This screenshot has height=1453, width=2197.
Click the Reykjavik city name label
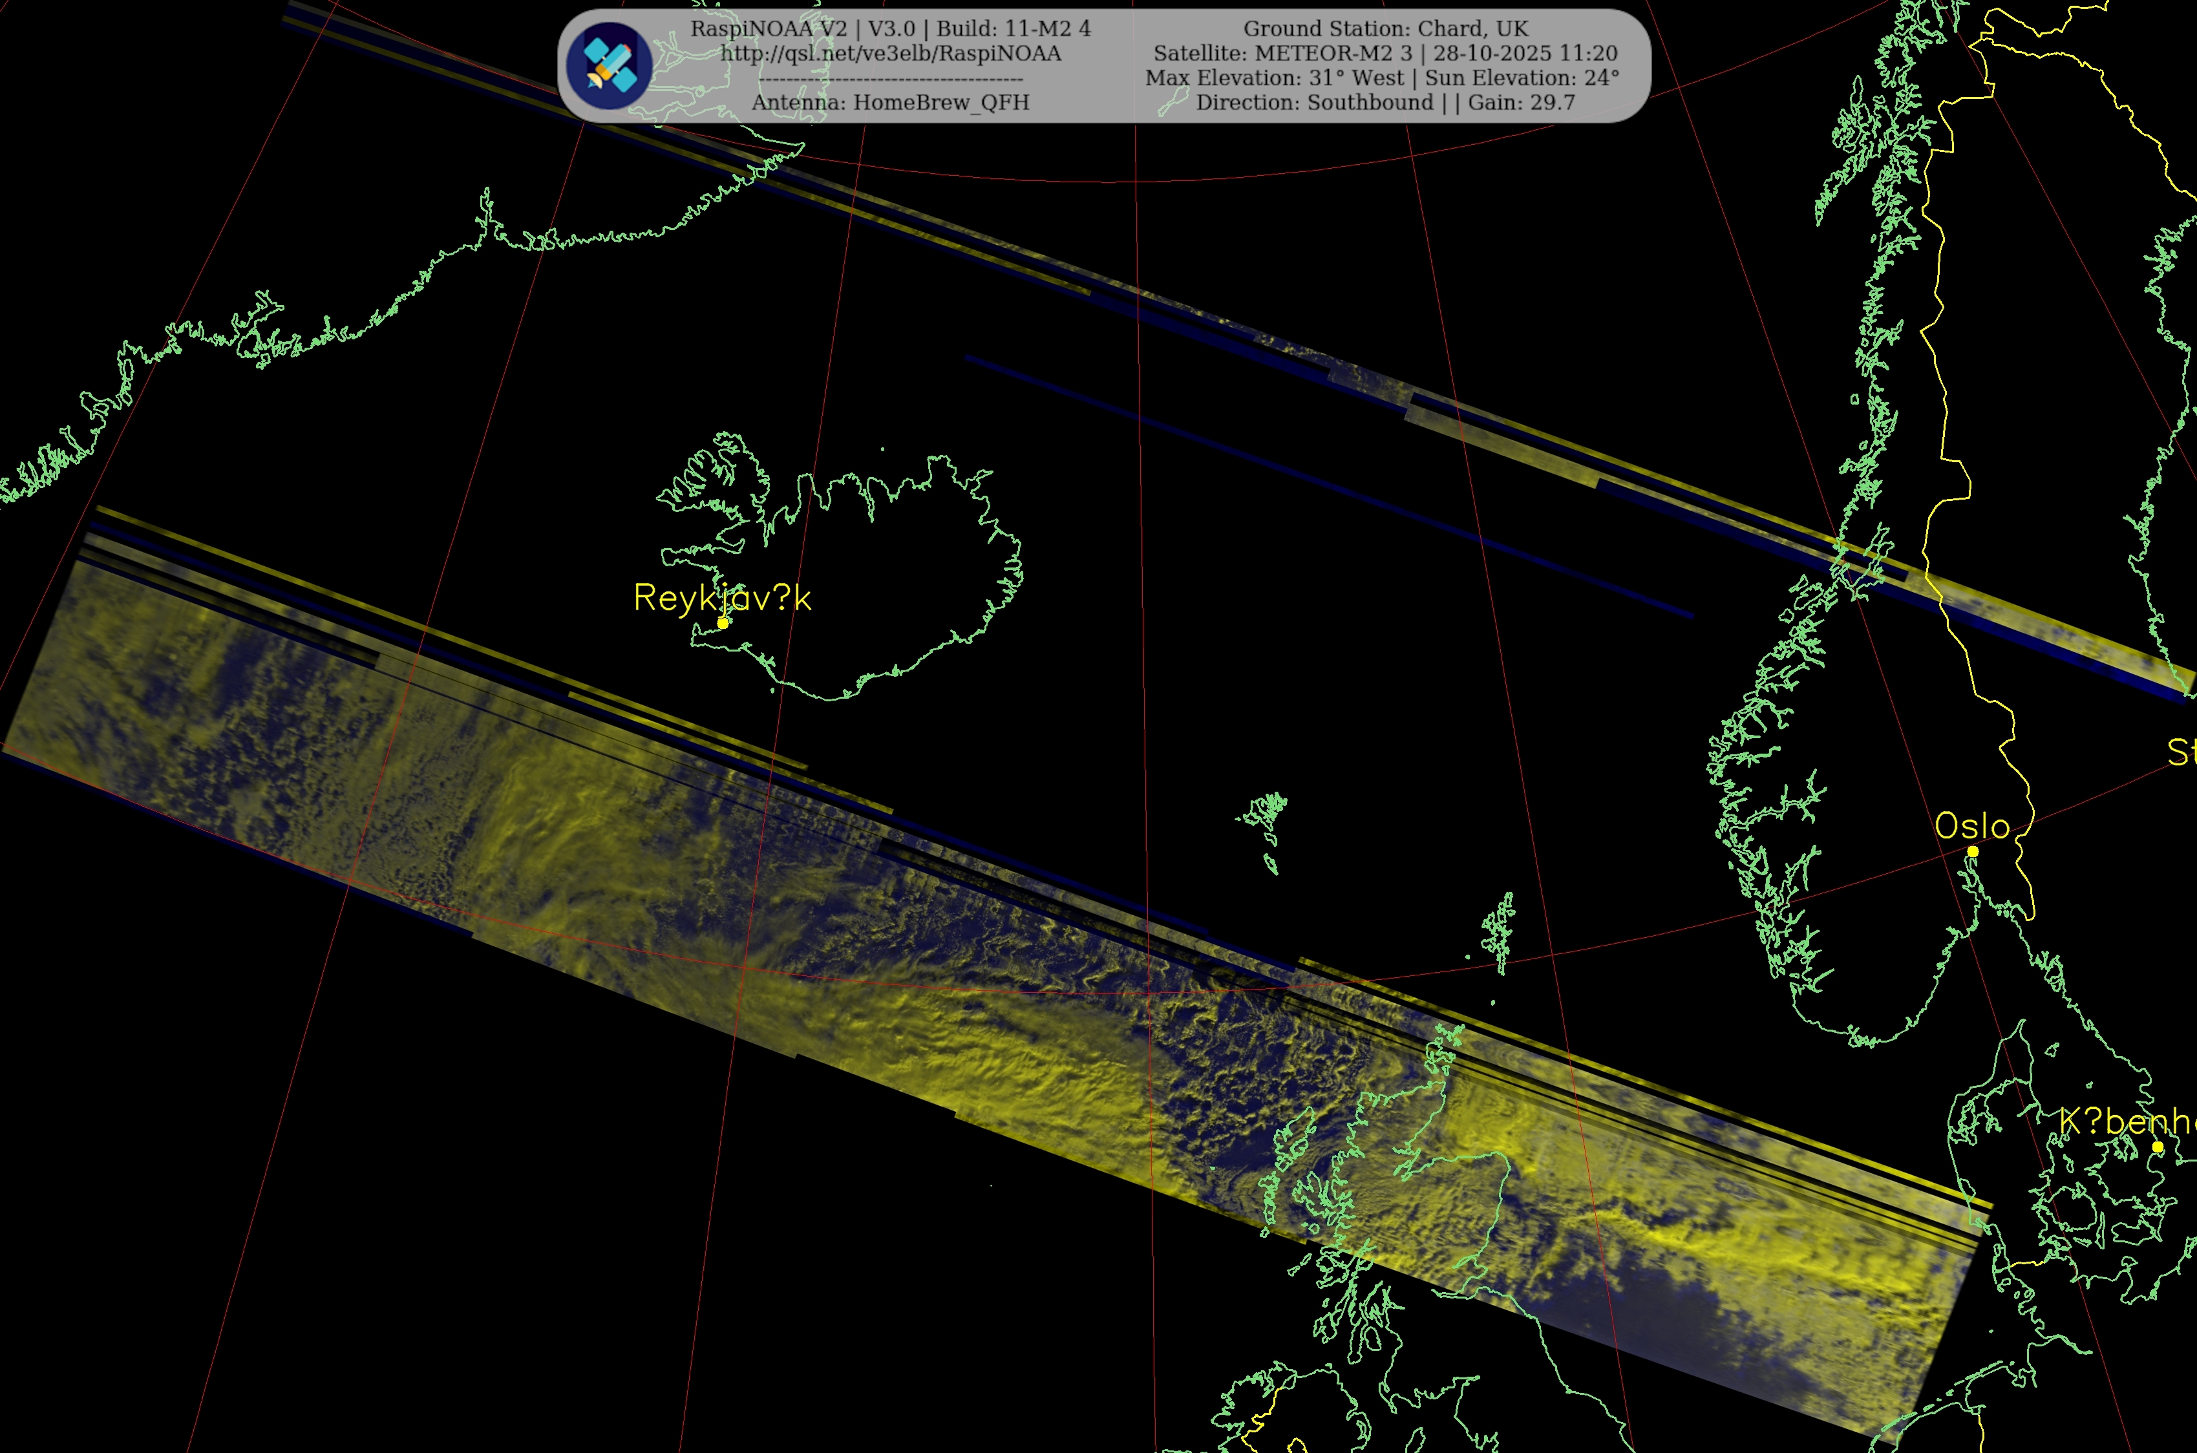[x=722, y=598]
